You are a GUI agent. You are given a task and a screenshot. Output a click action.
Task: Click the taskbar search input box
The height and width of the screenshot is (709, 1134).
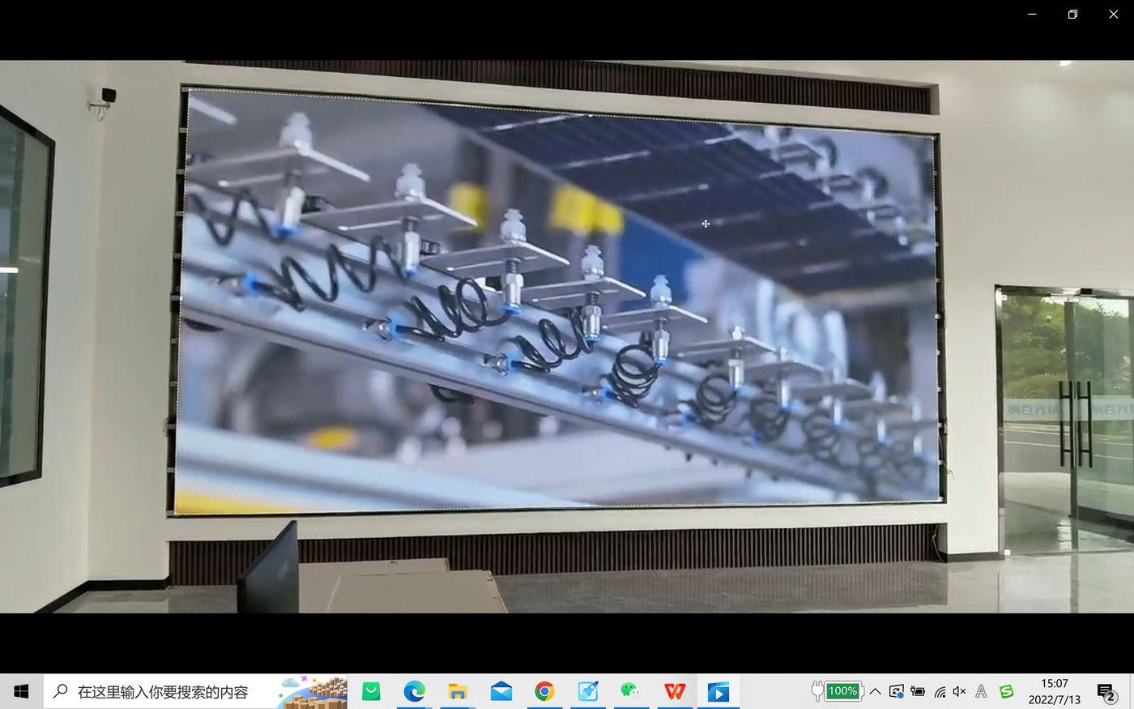(195, 691)
